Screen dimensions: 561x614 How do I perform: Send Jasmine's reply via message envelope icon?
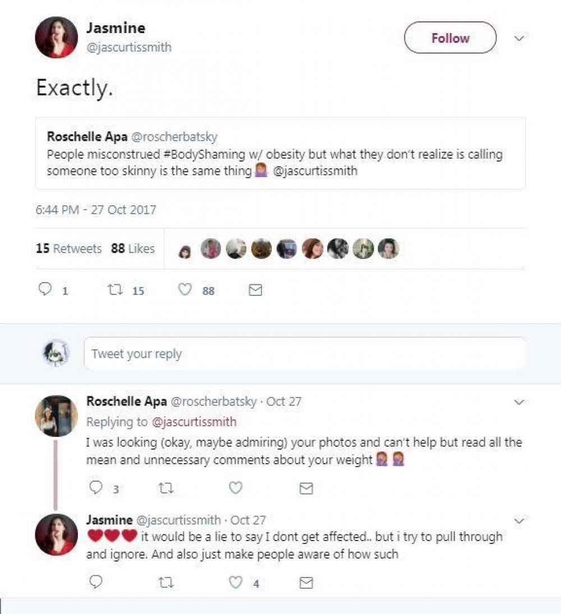(306, 583)
